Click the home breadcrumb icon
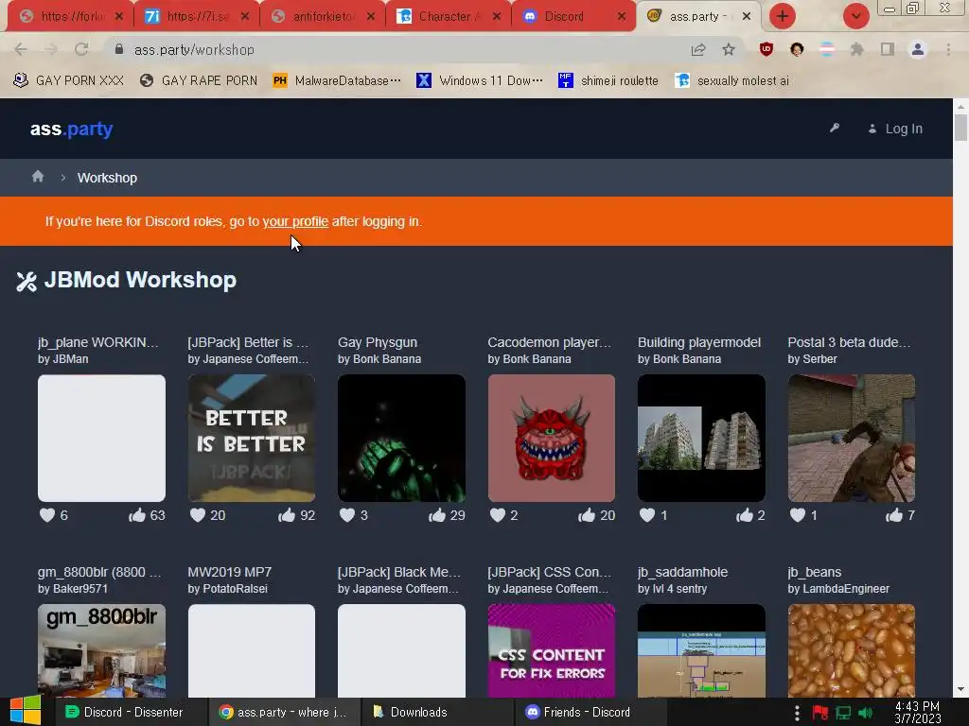Viewport: 969px width, 726px height. pyautogui.click(x=38, y=177)
